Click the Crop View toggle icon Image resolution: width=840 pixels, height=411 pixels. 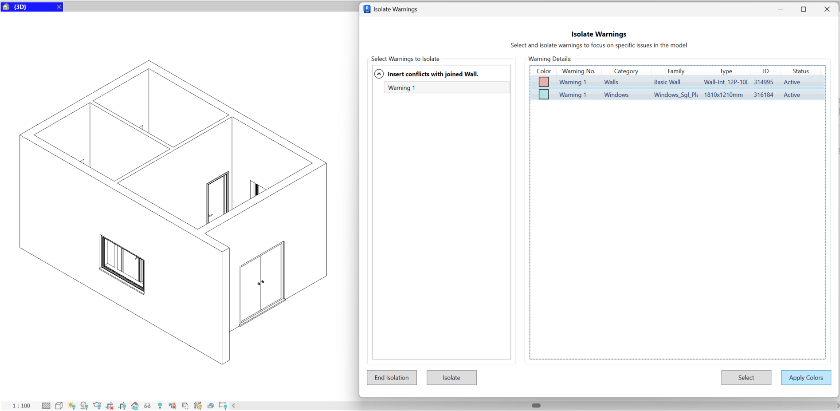point(109,405)
